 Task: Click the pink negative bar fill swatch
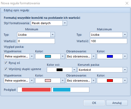click(x=48, y=81)
